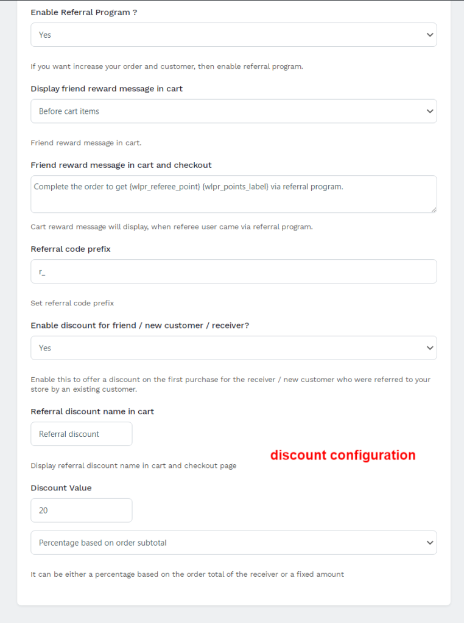Click the chevron on the discount type selector

tap(430, 542)
